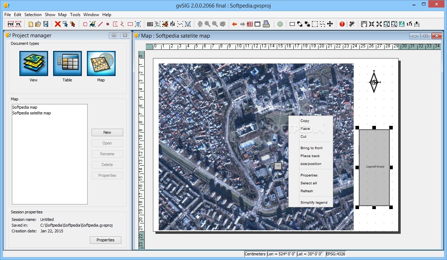
Task: Choose Simplify legend in context menu
Action: [x=314, y=203]
